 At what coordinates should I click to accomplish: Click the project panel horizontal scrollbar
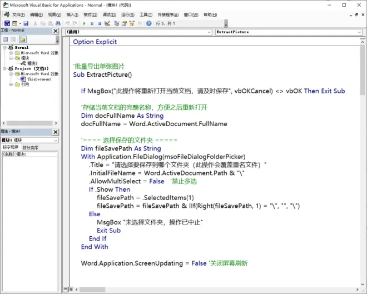(x=29, y=123)
